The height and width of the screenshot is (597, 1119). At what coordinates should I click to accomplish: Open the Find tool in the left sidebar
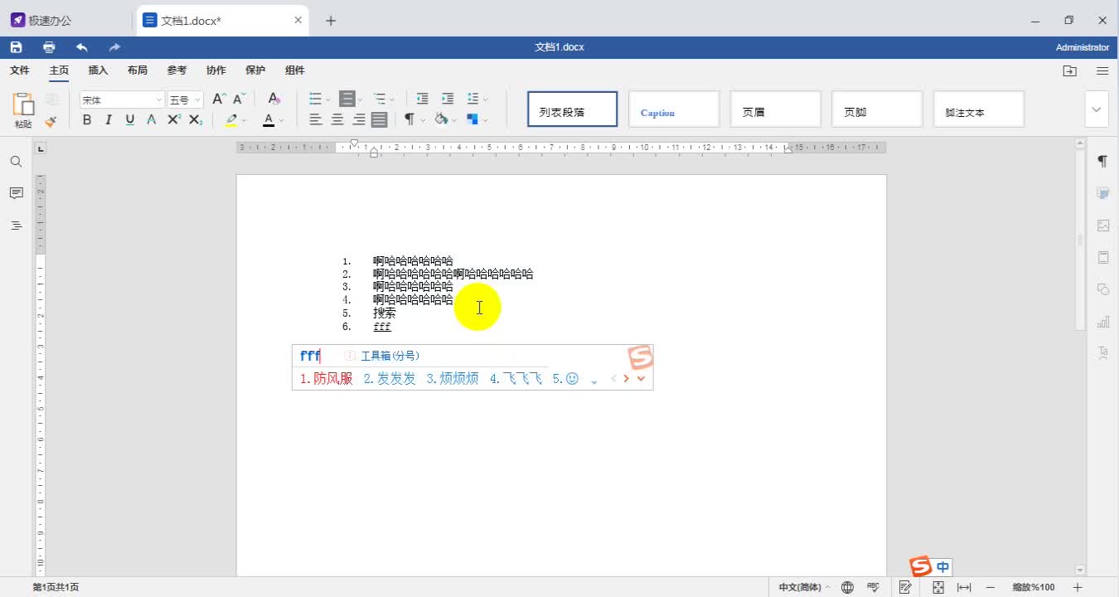pos(16,162)
